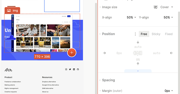Click the Spacing section heading

point(109,80)
